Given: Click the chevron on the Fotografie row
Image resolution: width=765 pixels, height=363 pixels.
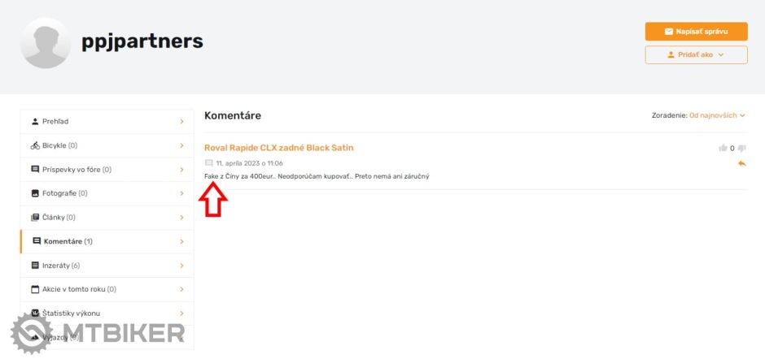Looking at the screenshot, I should [x=181, y=193].
